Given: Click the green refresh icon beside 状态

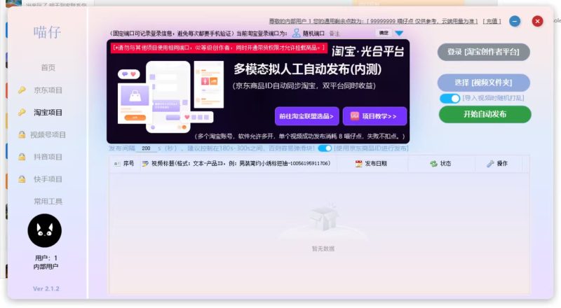Looking at the screenshot, I should pos(433,164).
